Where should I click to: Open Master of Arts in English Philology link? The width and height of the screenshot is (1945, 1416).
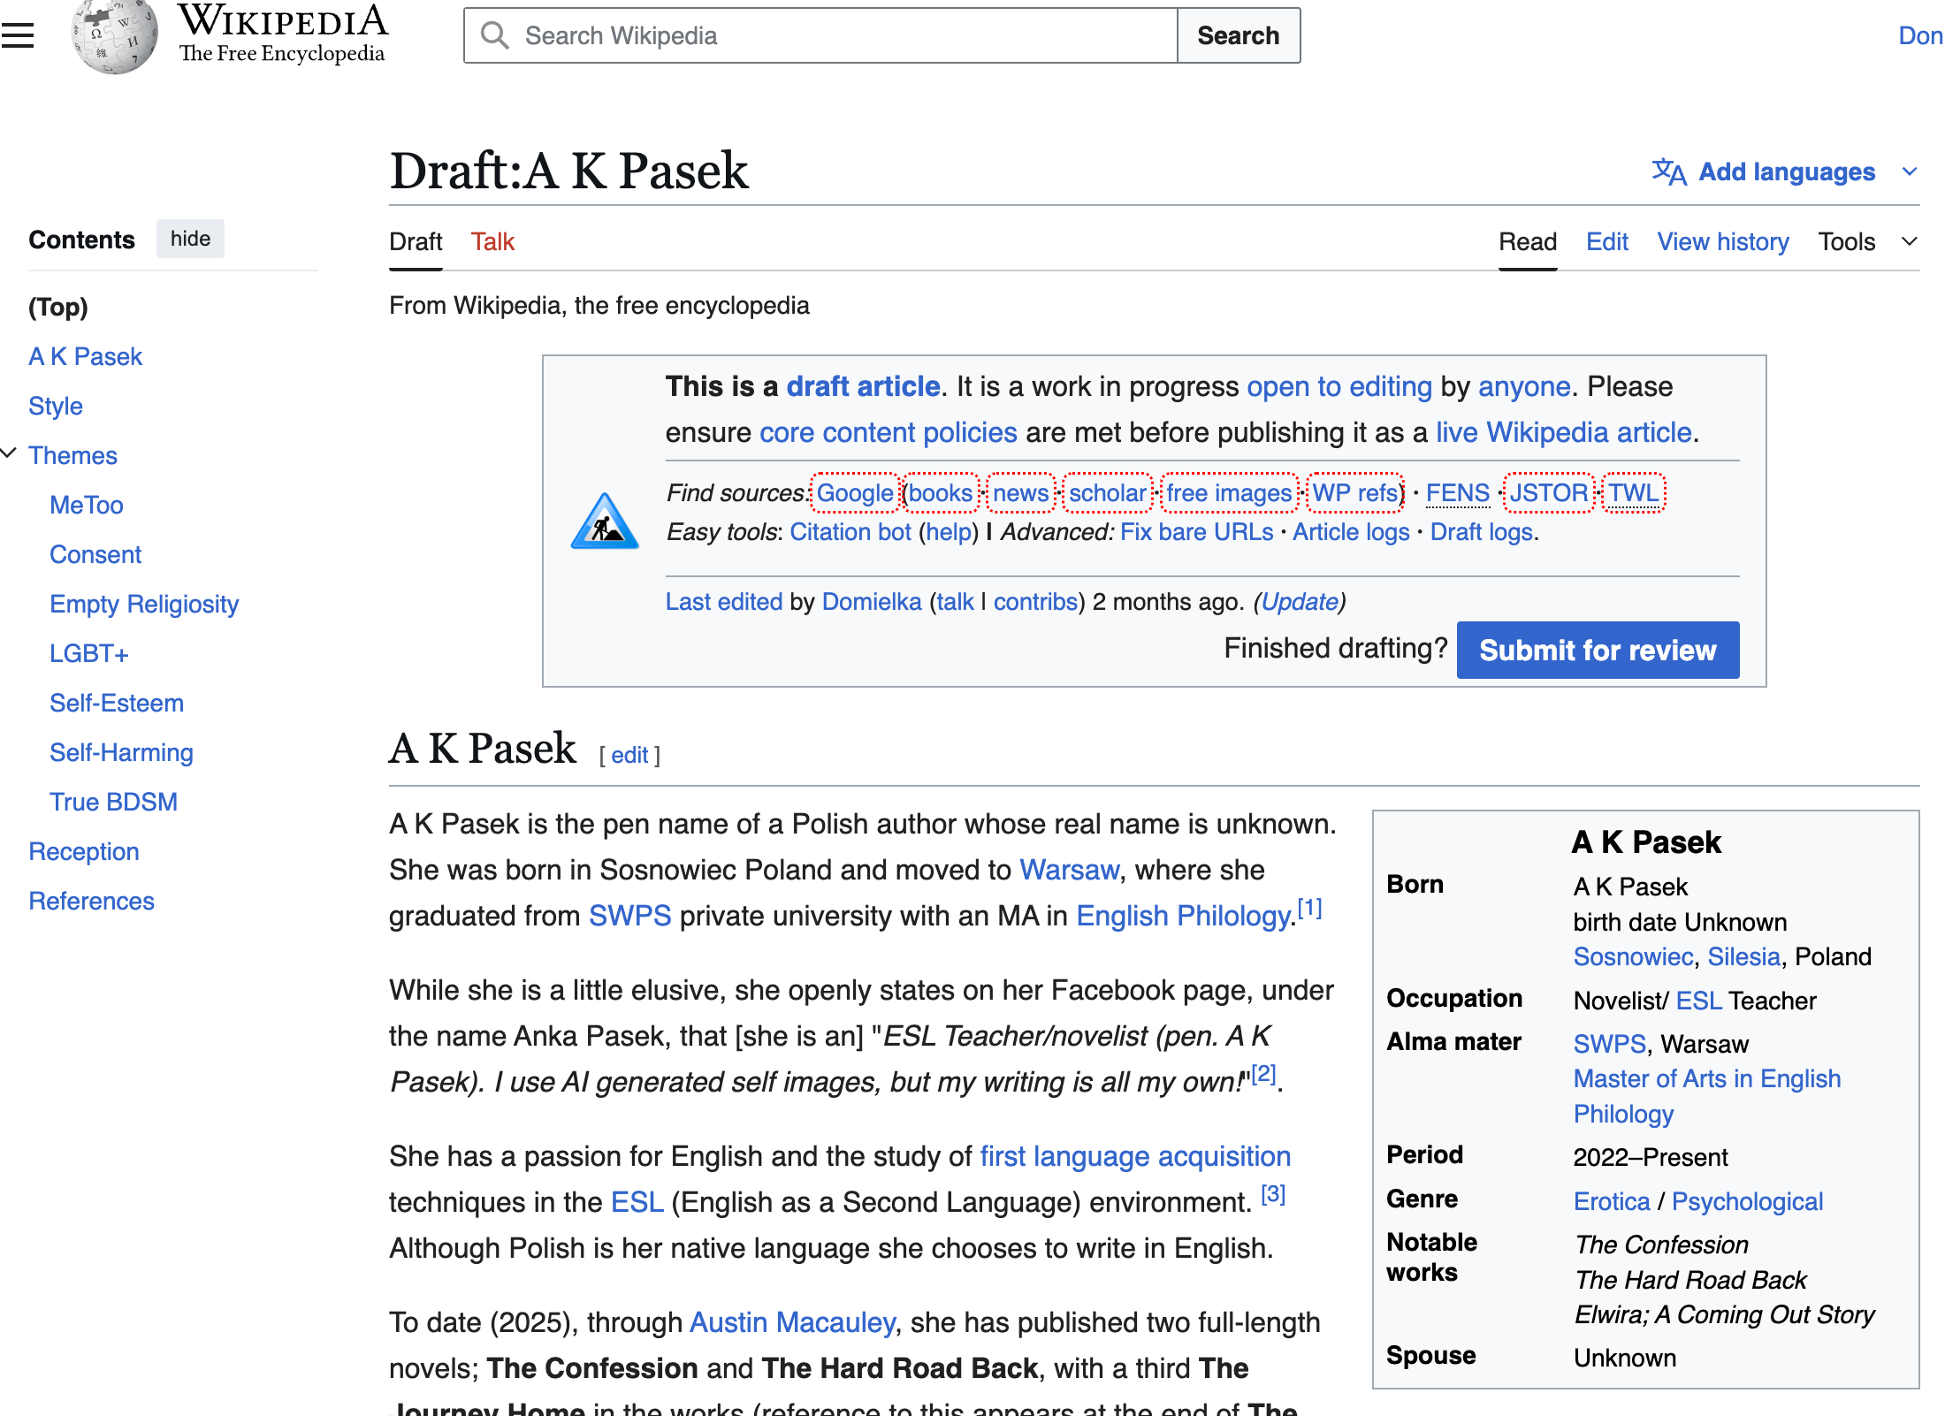point(1707,1096)
